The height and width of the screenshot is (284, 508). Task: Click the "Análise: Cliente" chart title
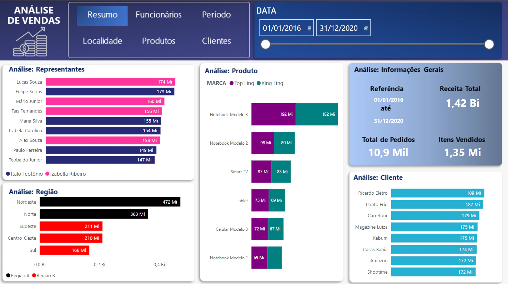(378, 178)
